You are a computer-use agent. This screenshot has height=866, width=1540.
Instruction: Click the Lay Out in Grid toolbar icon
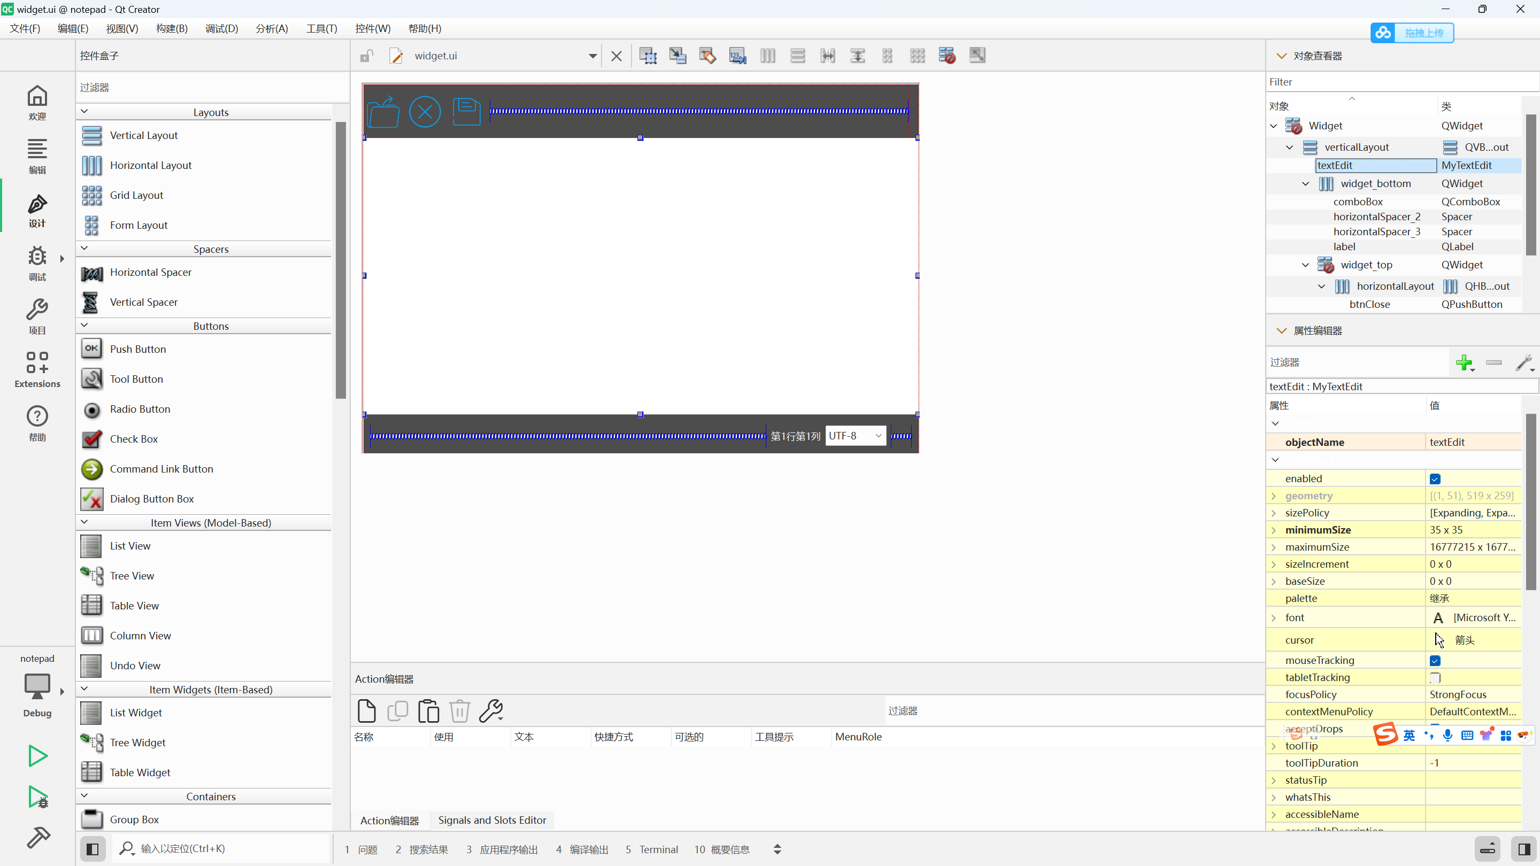[x=917, y=56]
